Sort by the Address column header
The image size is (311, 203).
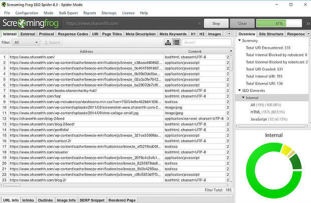[x=86, y=51]
